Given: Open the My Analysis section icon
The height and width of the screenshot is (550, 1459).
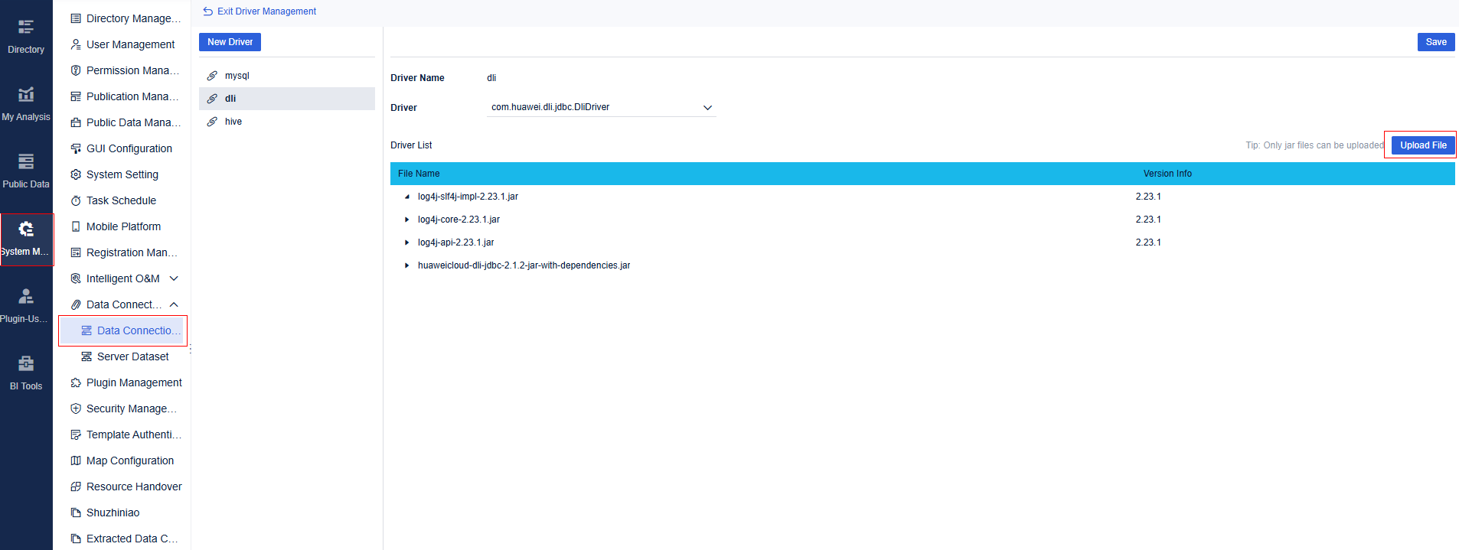Looking at the screenshot, I should coord(26,94).
